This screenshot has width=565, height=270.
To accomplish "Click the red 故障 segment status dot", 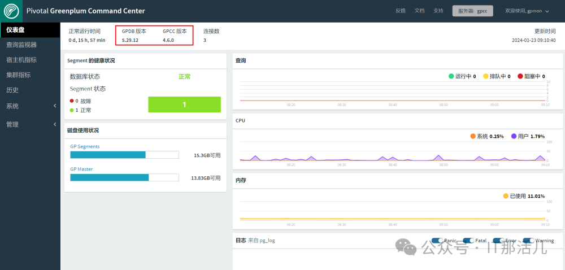I will [x=72, y=101].
